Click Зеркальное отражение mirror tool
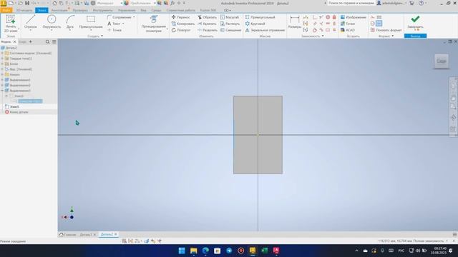 pyautogui.click(x=265, y=30)
